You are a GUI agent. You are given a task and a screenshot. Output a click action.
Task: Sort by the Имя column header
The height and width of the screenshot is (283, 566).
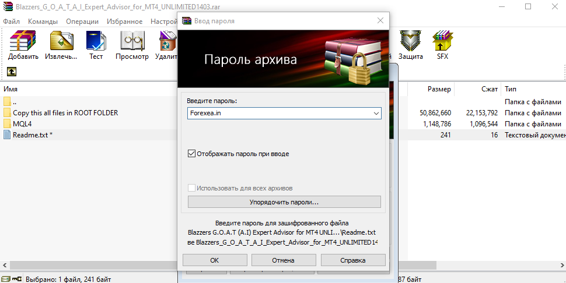11,89
